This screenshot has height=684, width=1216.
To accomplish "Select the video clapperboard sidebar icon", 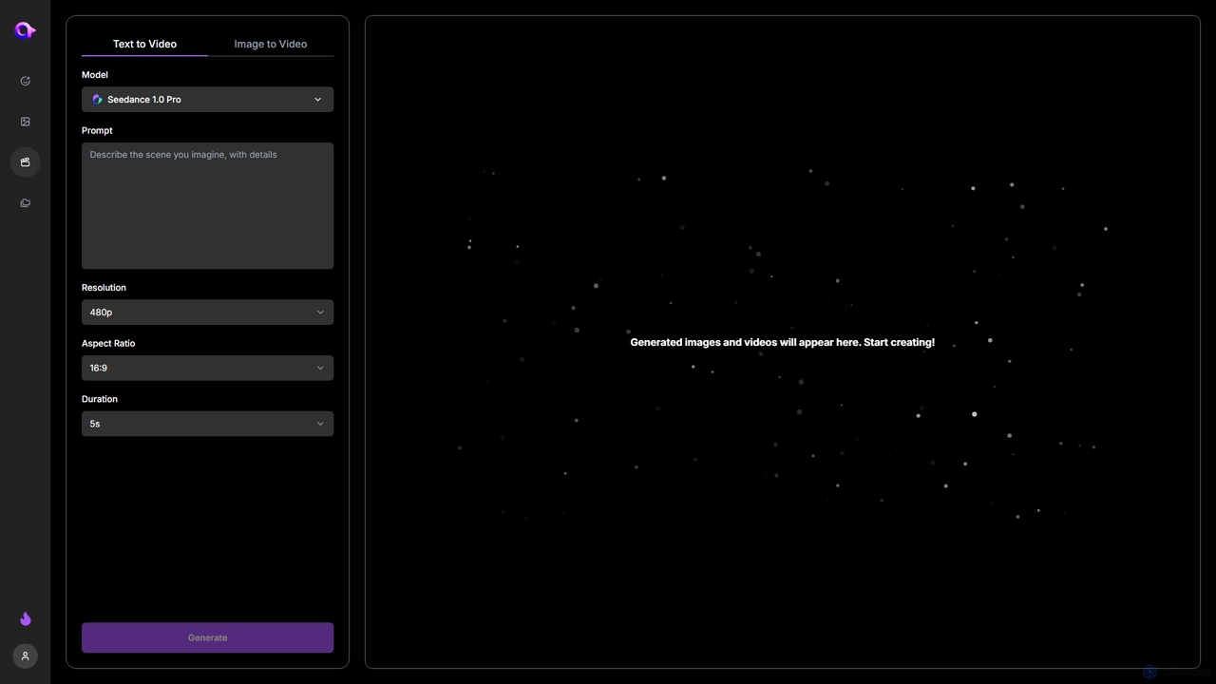I will tap(26, 162).
